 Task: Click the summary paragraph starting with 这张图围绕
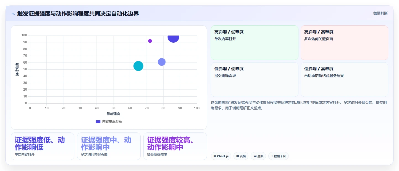point(299,105)
